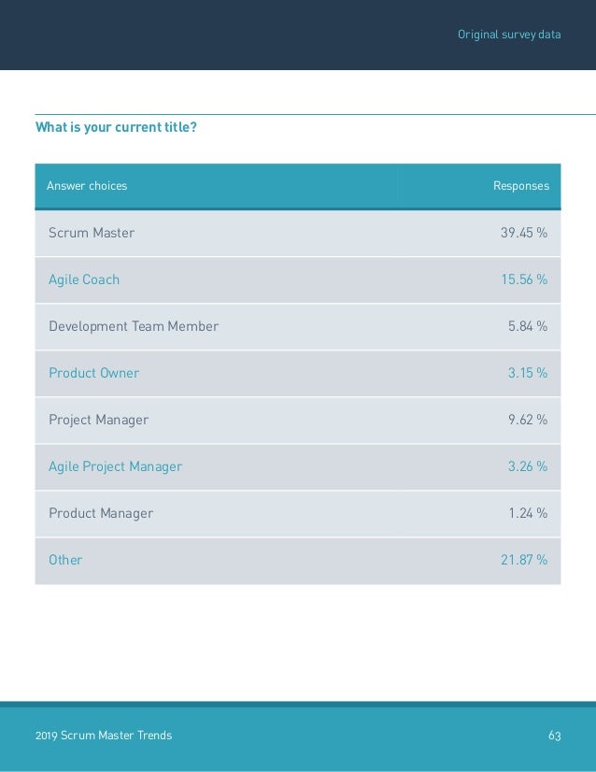
Task: Select the Development Team Member row
Action: pos(298,326)
